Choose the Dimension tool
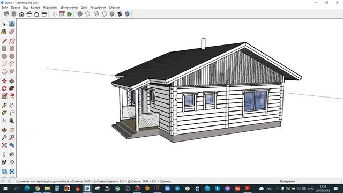 12,106
